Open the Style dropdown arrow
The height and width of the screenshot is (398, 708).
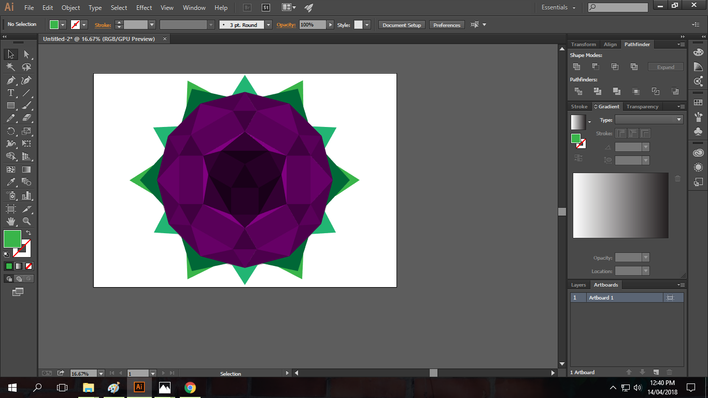pos(367,24)
